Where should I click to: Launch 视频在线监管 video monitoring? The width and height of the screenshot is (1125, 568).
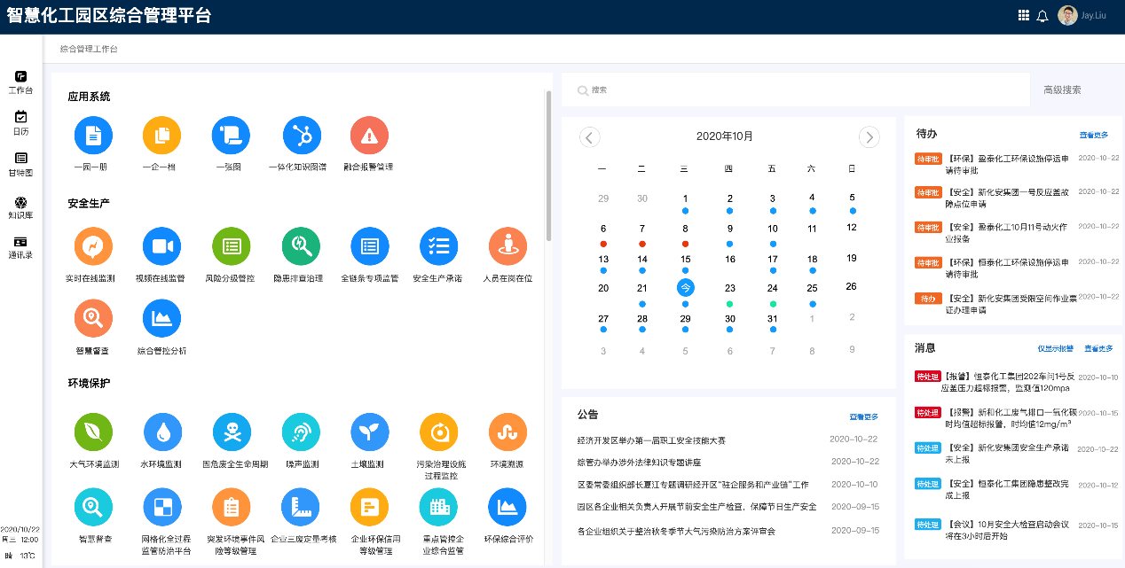(x=161, y=246)
